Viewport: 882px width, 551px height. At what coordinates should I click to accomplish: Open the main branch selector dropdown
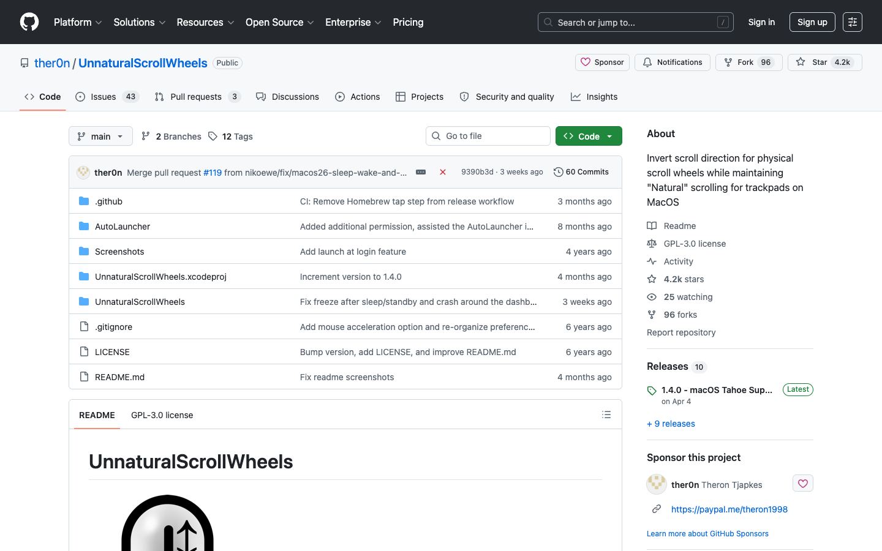[100, 136]
